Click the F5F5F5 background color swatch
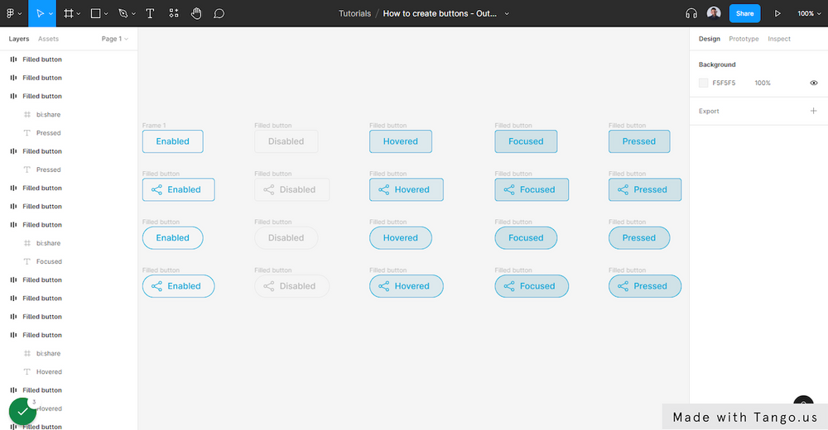The image size is (828, 430). (x=704, y=83)
